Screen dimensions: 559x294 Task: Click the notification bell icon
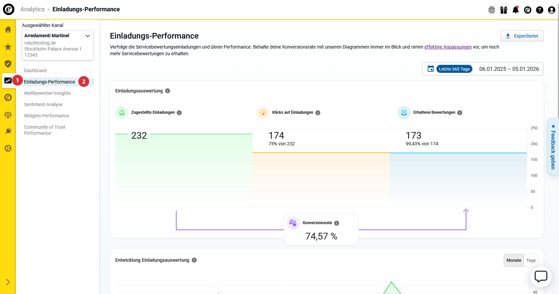click(x=515, y=10)
